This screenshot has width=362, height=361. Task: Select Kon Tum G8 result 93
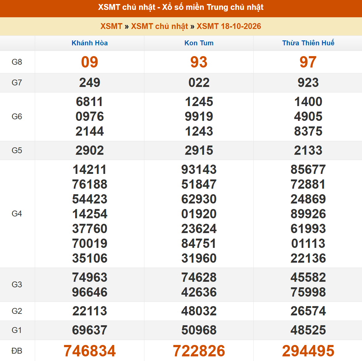pos(199,62)
